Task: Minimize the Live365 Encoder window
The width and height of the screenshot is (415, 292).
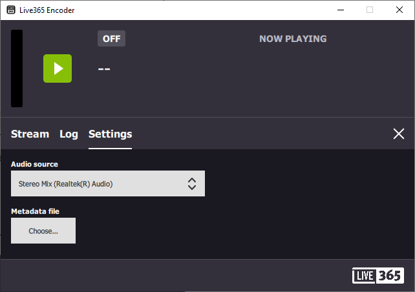Action: (341, 10)
